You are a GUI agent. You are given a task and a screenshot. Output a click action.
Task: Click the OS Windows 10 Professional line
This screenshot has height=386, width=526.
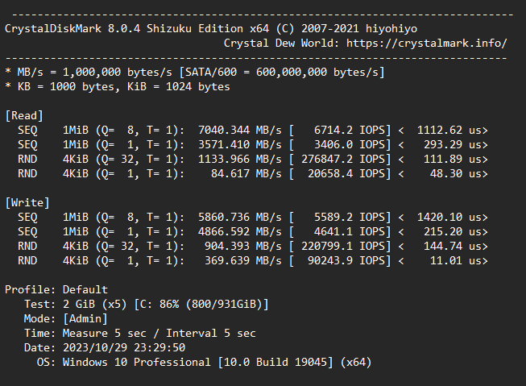click(204, 362)
